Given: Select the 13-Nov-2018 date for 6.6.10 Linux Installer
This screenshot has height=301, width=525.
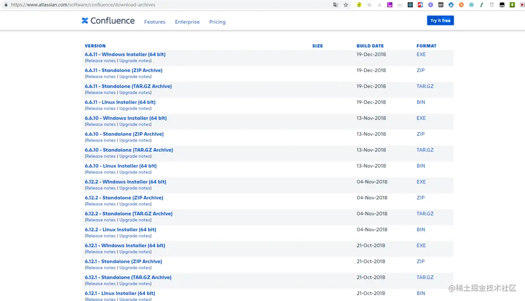Looking at the screenshot, I should pyautogui.click(x=371, y=166).
